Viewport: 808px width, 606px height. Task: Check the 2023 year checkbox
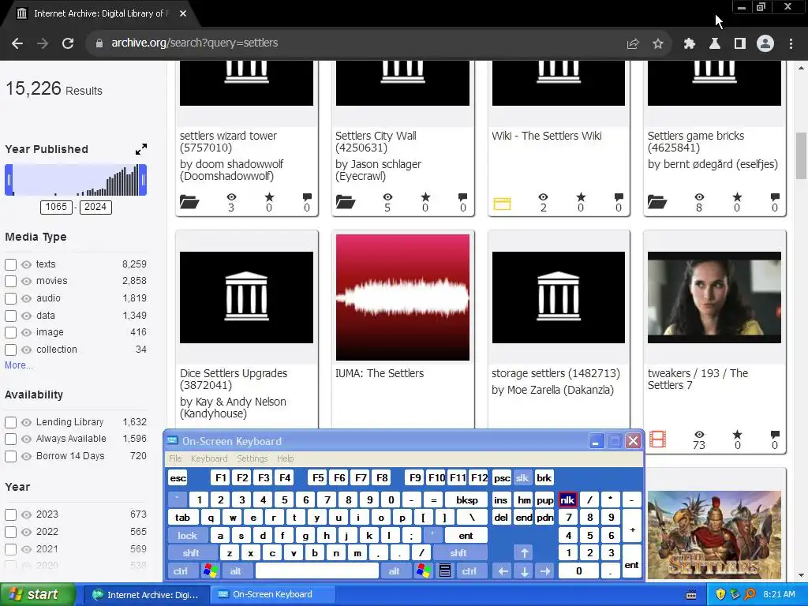tap(10, 514)
